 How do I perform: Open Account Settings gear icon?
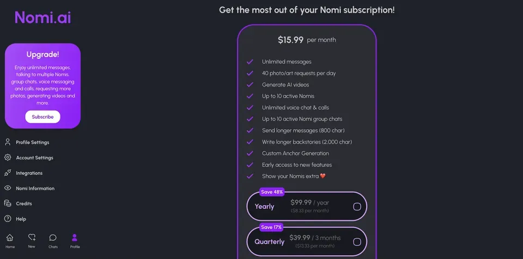coord(8,158)
